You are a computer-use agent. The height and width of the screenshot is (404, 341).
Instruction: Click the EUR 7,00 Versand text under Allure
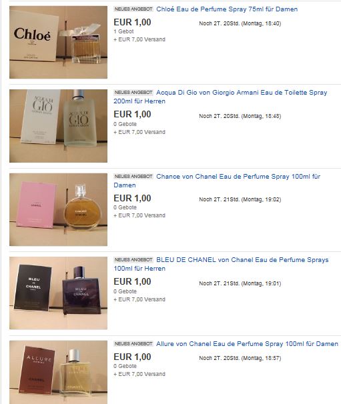[139, 374]
